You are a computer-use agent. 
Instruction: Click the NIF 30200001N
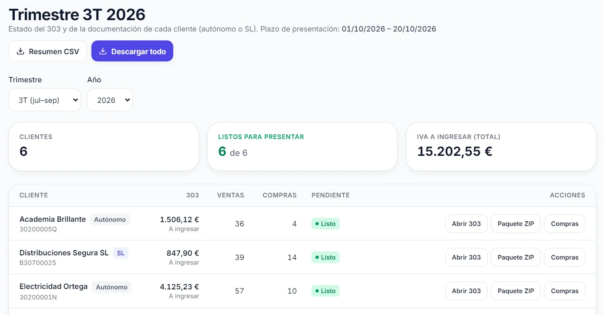click(x=38, y=297)
